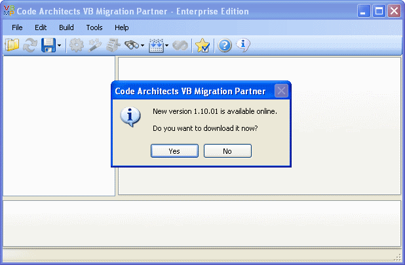Click the resize grip in status bar

click(x=398, y=257)
